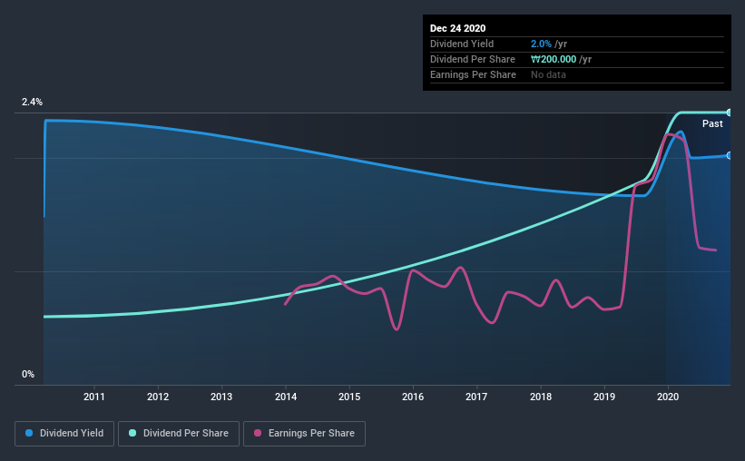Toggle the Earnings Per Share legend button
This screenshot has width=745, height=461.
[x=304, y=434]
